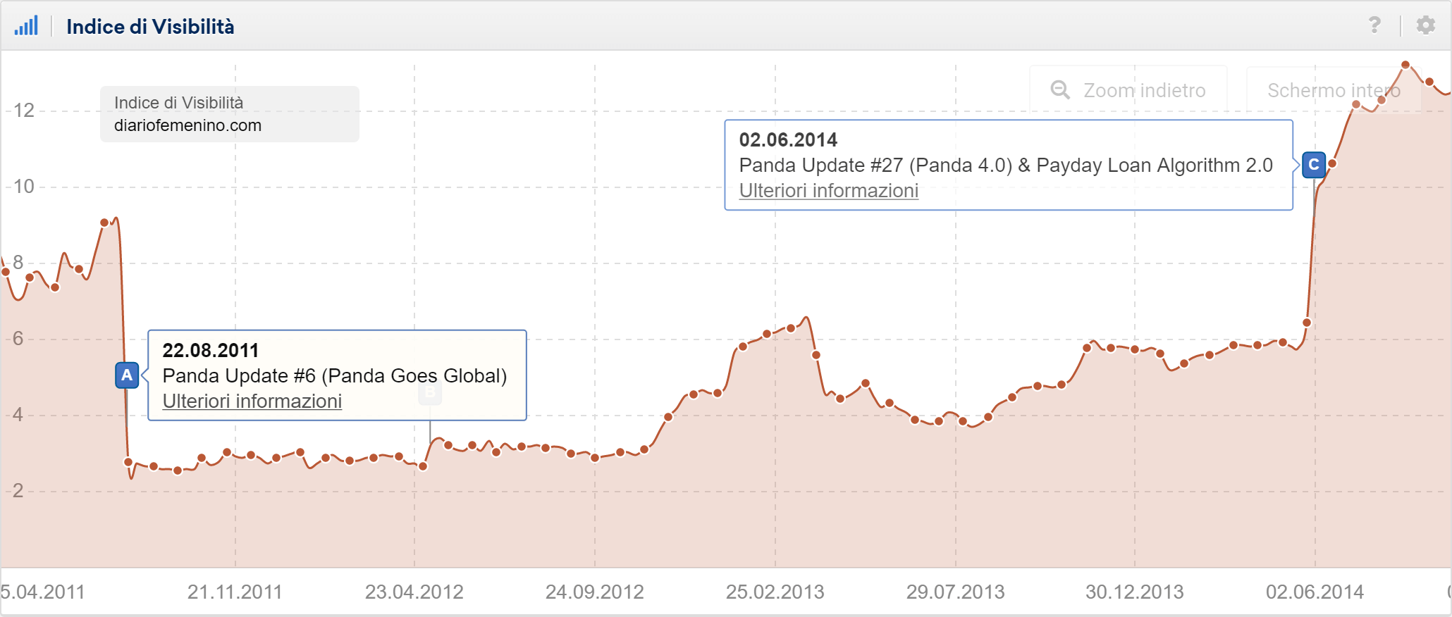The width and height of the screenshot is (1452, 617).
Task: Click the Zoom indietro button
Action: pos(1128,89)
